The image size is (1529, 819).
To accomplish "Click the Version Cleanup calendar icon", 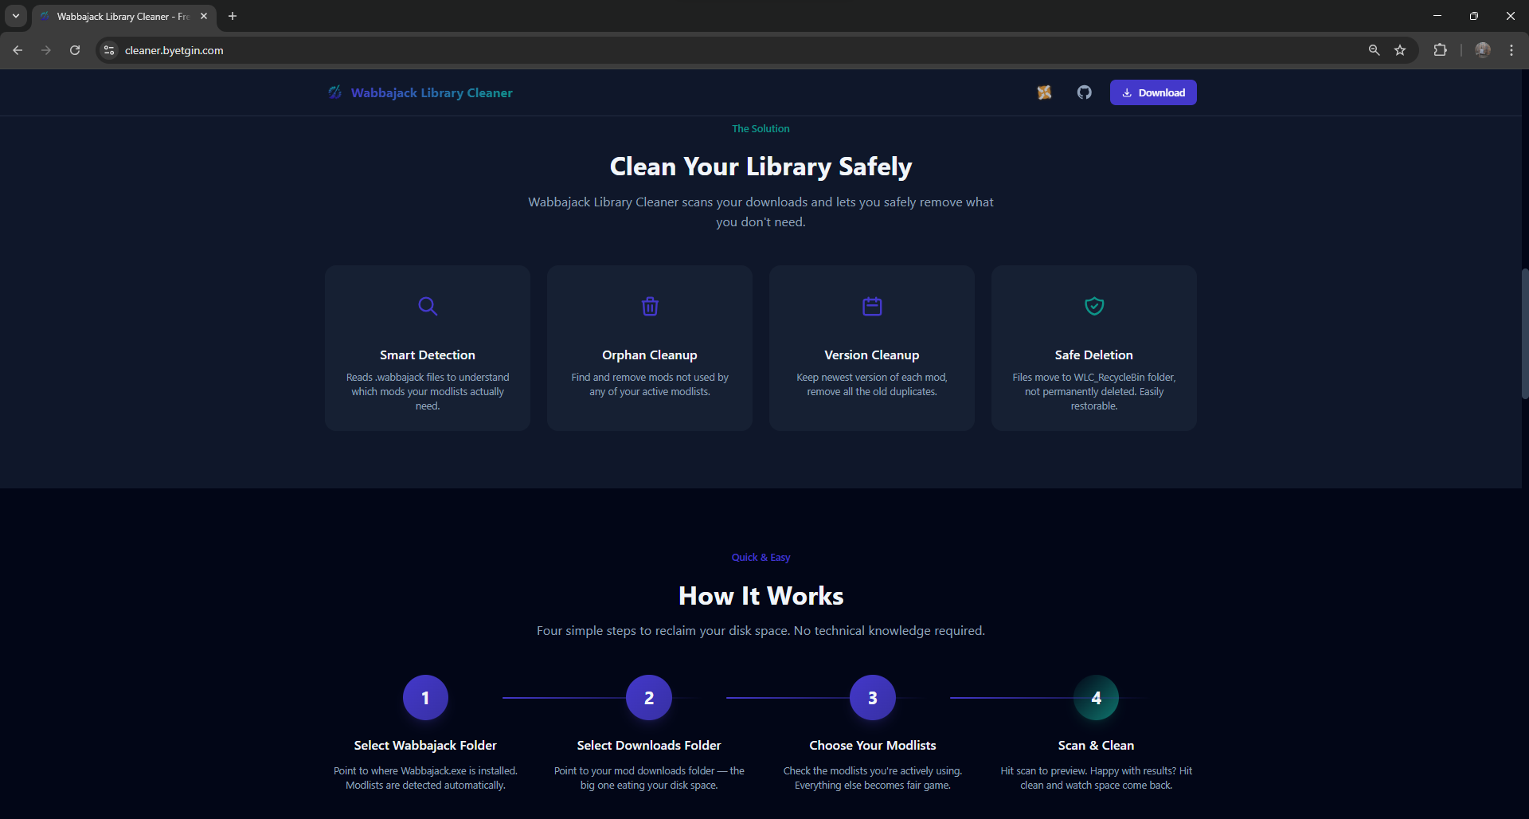I will click(872, 306).
